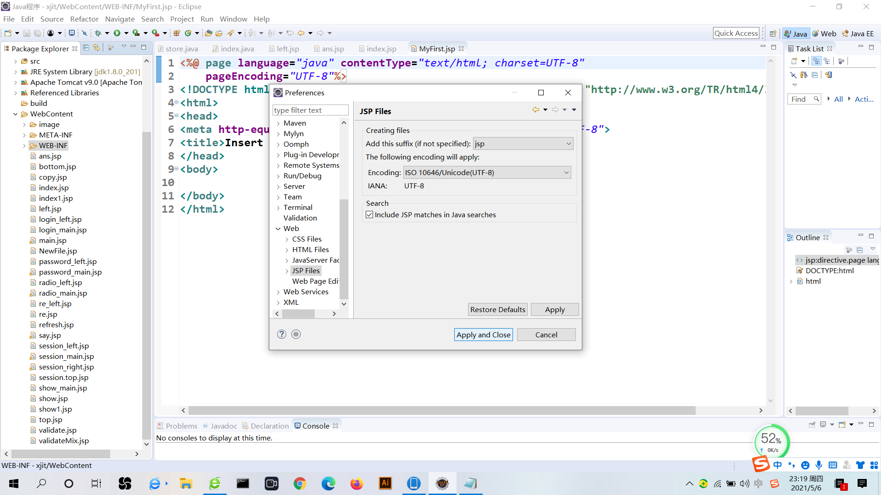Click Restore Defaults

497,309
